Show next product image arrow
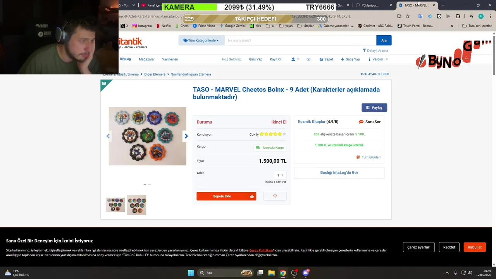The width and height of the screenshot is (496, 279). [x=186, y=136]
